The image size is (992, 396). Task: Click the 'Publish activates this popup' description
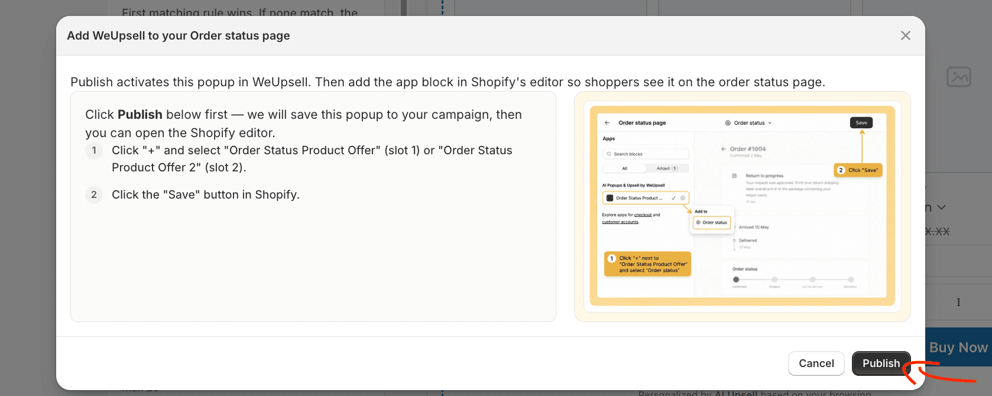[448, 82]
